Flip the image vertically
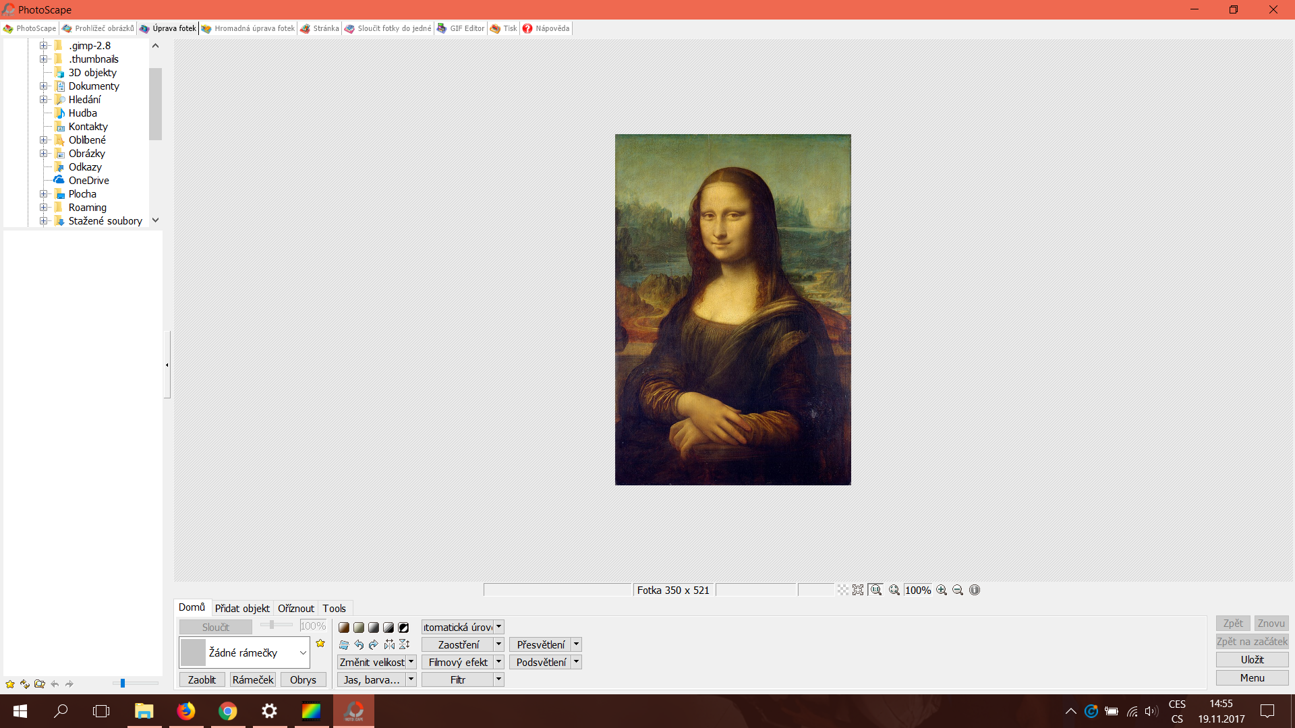Screen dimensions: 1295x728 [404, 645]
